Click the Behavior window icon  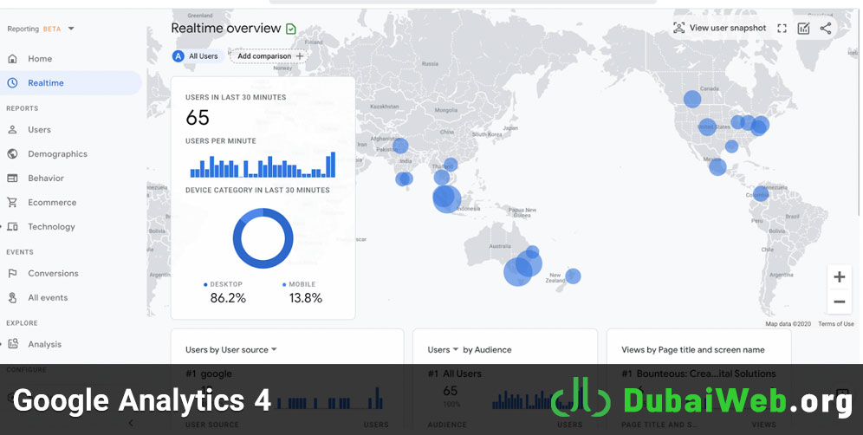click(13, 179)
